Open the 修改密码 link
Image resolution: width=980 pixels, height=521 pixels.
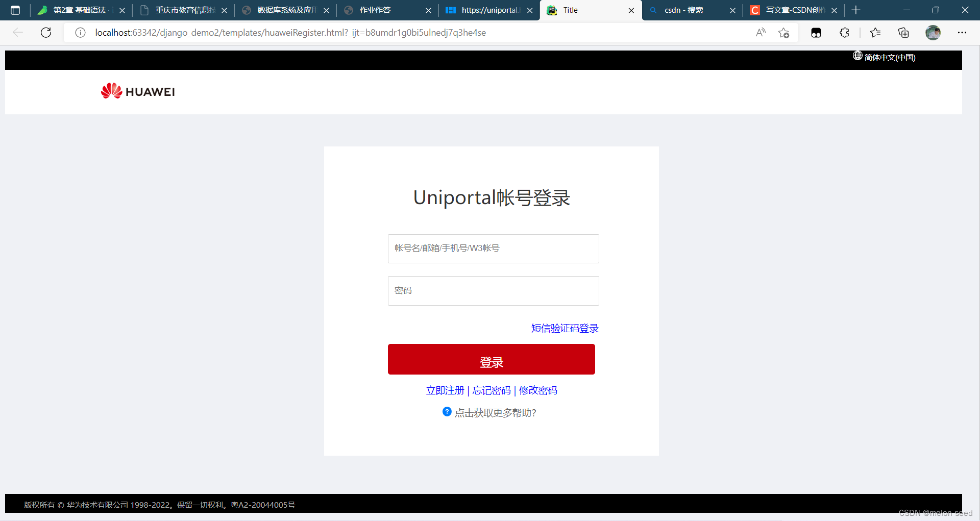click(x=538, y=390)
